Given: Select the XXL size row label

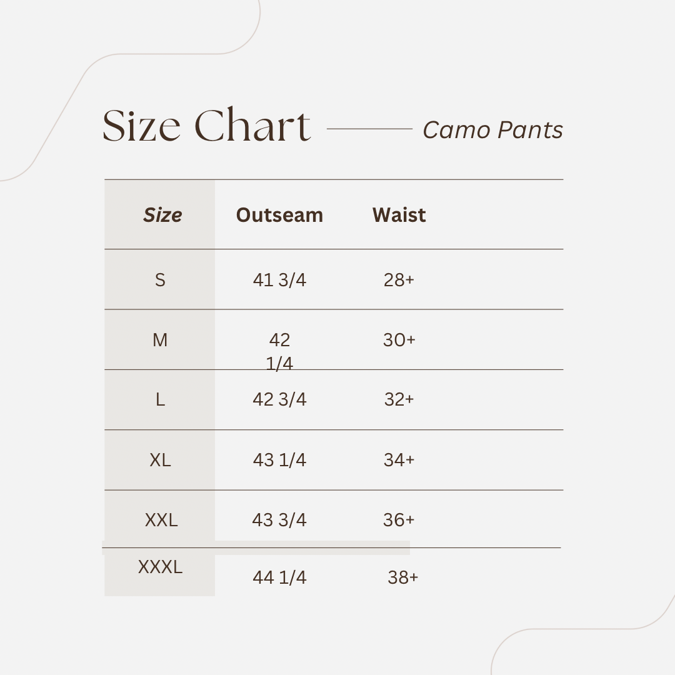Looking at the screenshot, I should pyautogui.click(x=161, y=519).
